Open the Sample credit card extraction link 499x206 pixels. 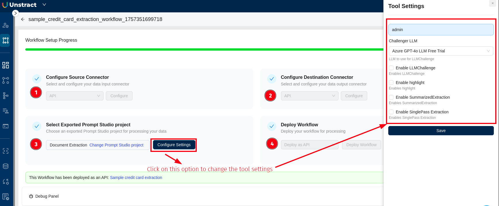click(x=136, y=178)
